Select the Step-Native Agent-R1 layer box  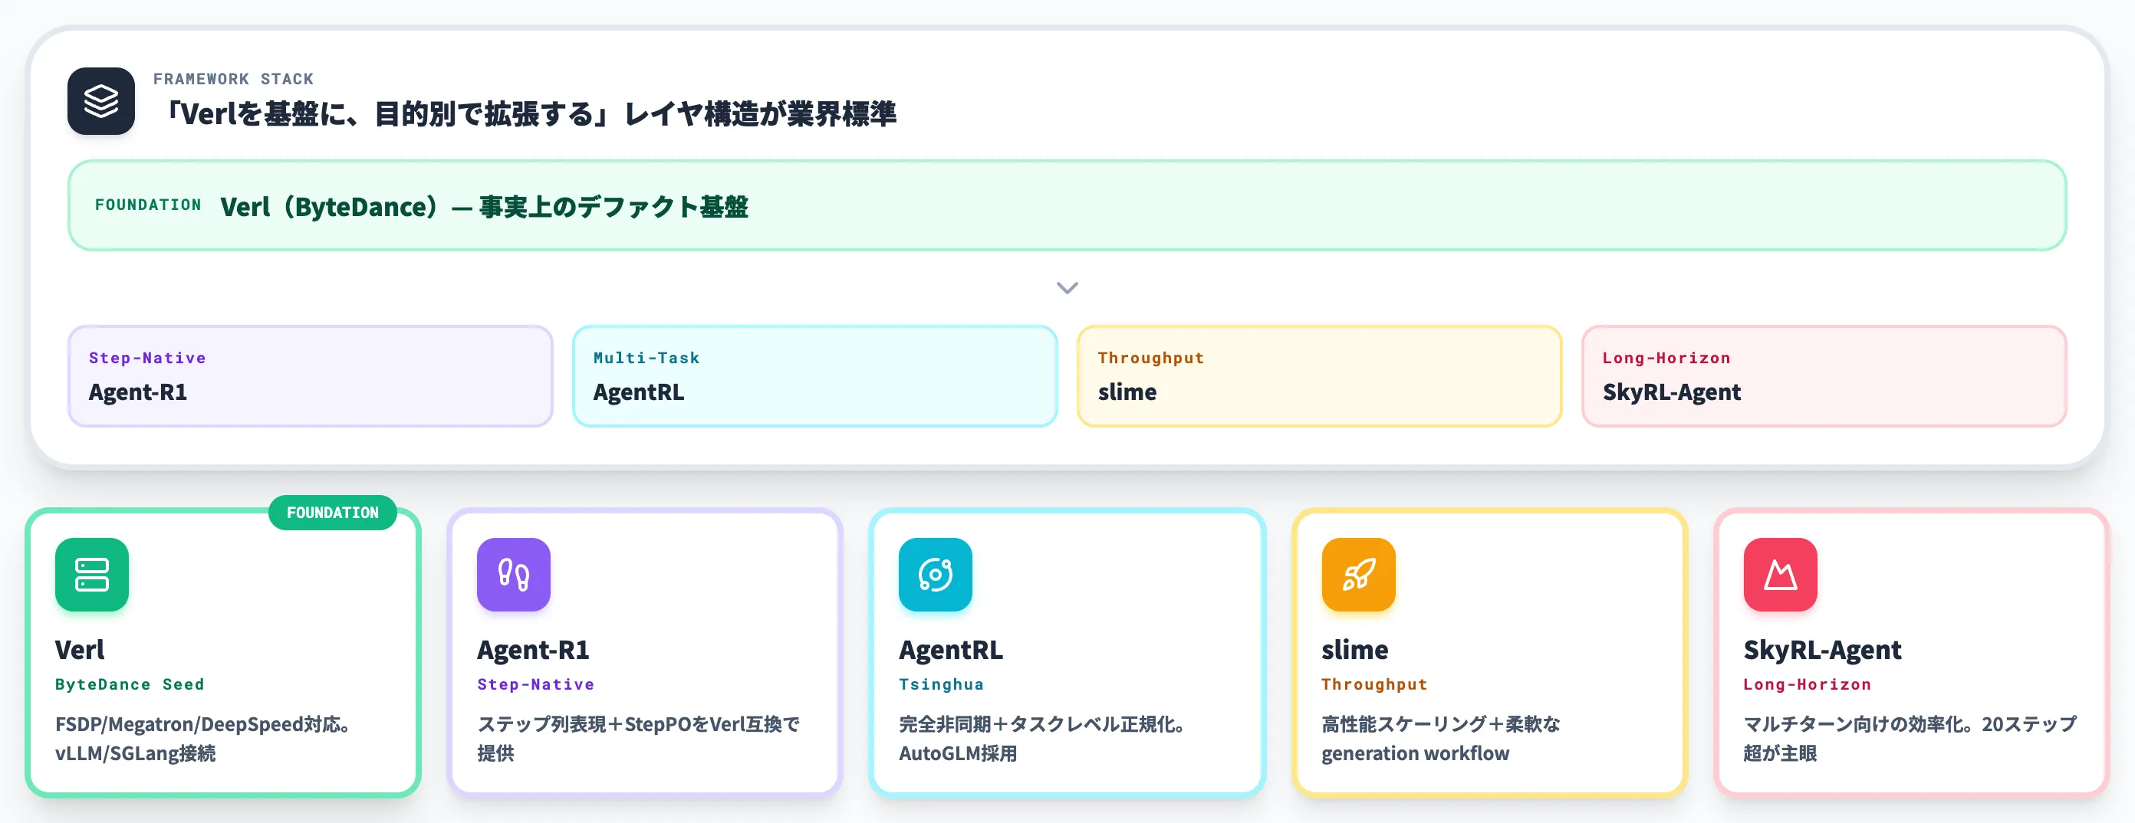(x=310, y=376)
